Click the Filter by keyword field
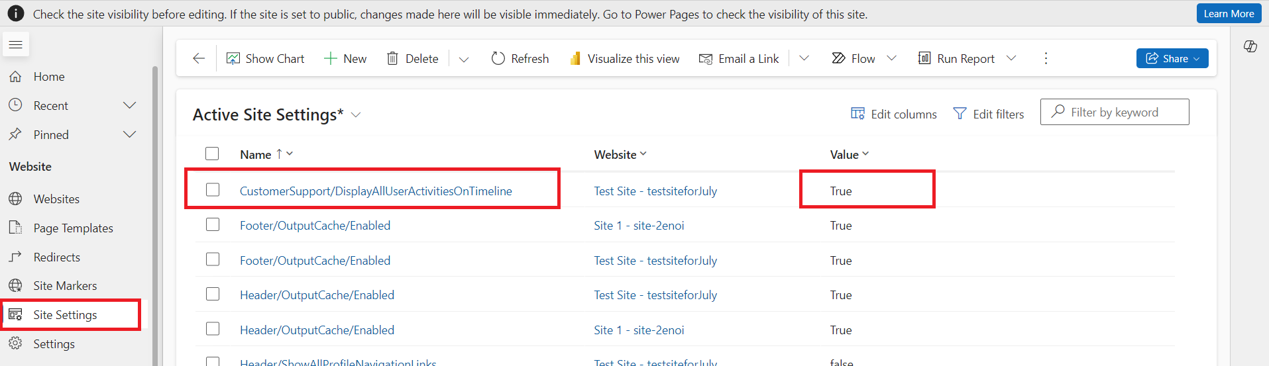Image resolution: width=1269 pixels, height=366 pixels. pos(1115,112)
